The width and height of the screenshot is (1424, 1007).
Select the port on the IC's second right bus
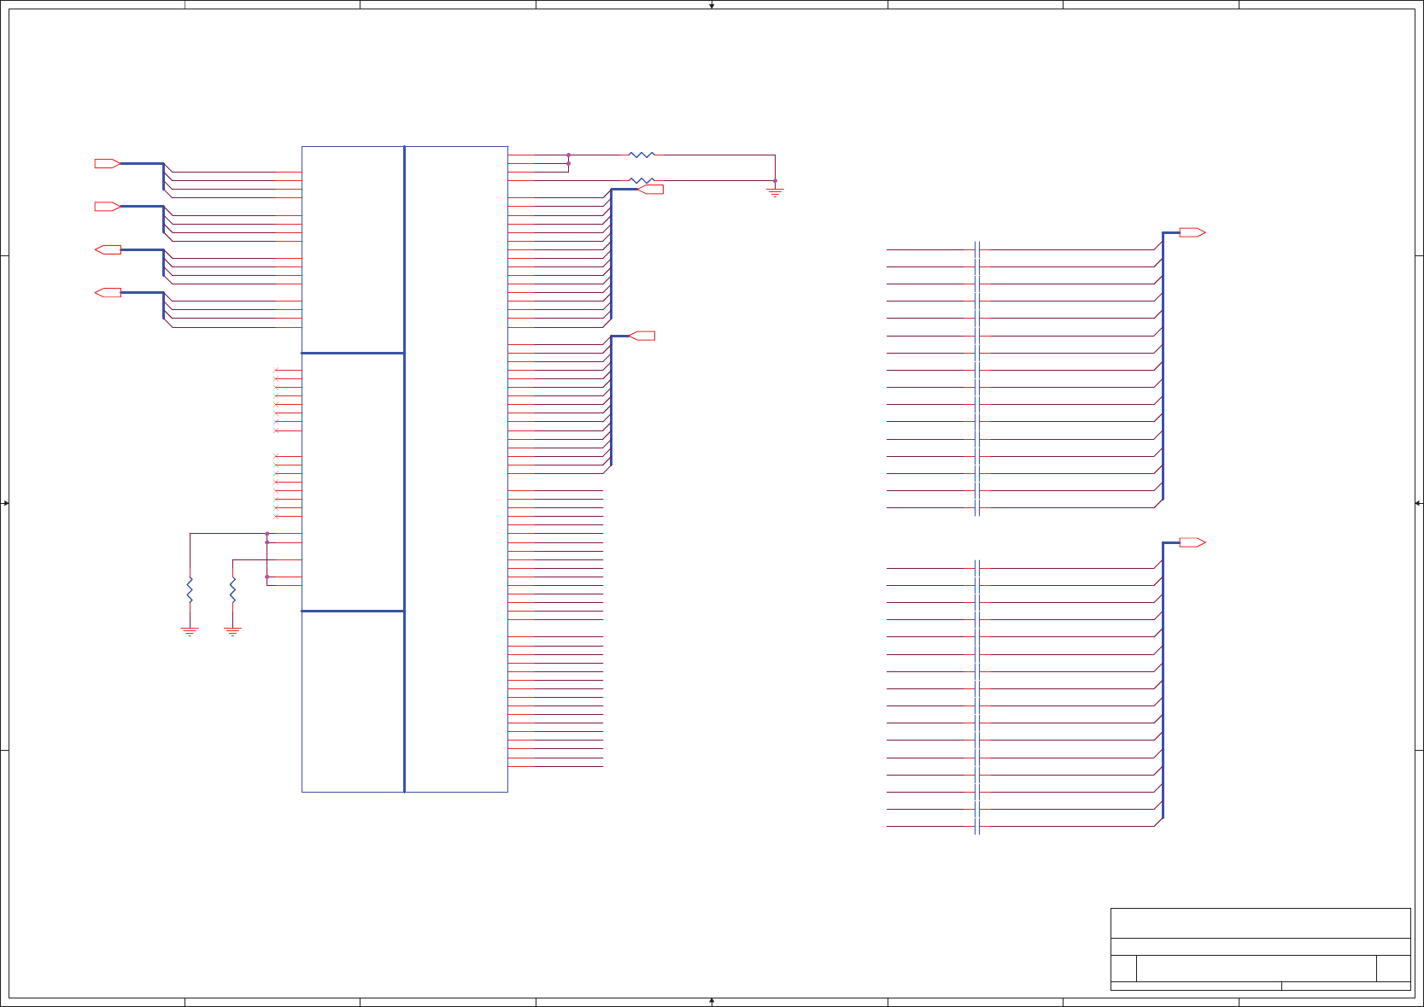642,336
